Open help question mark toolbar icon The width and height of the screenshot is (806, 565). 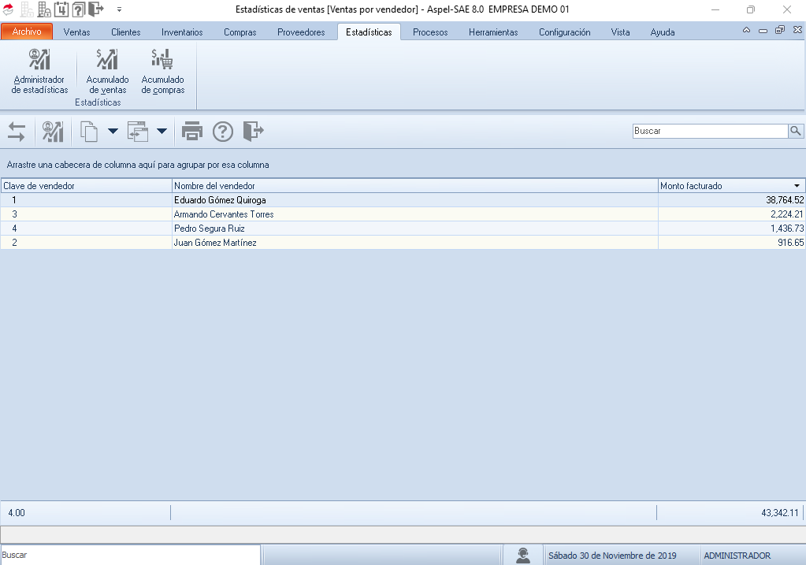(x=223, y=132)
